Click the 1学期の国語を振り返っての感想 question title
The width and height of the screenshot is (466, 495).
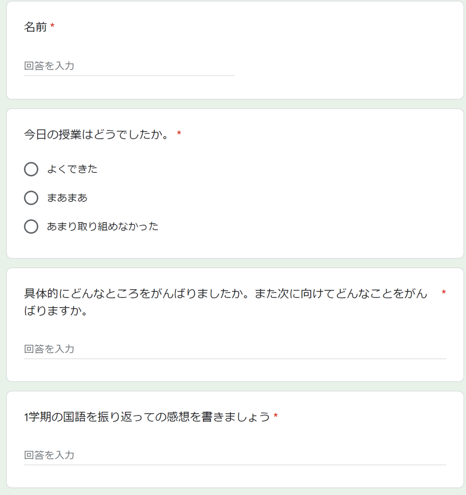tap(147, 417)
